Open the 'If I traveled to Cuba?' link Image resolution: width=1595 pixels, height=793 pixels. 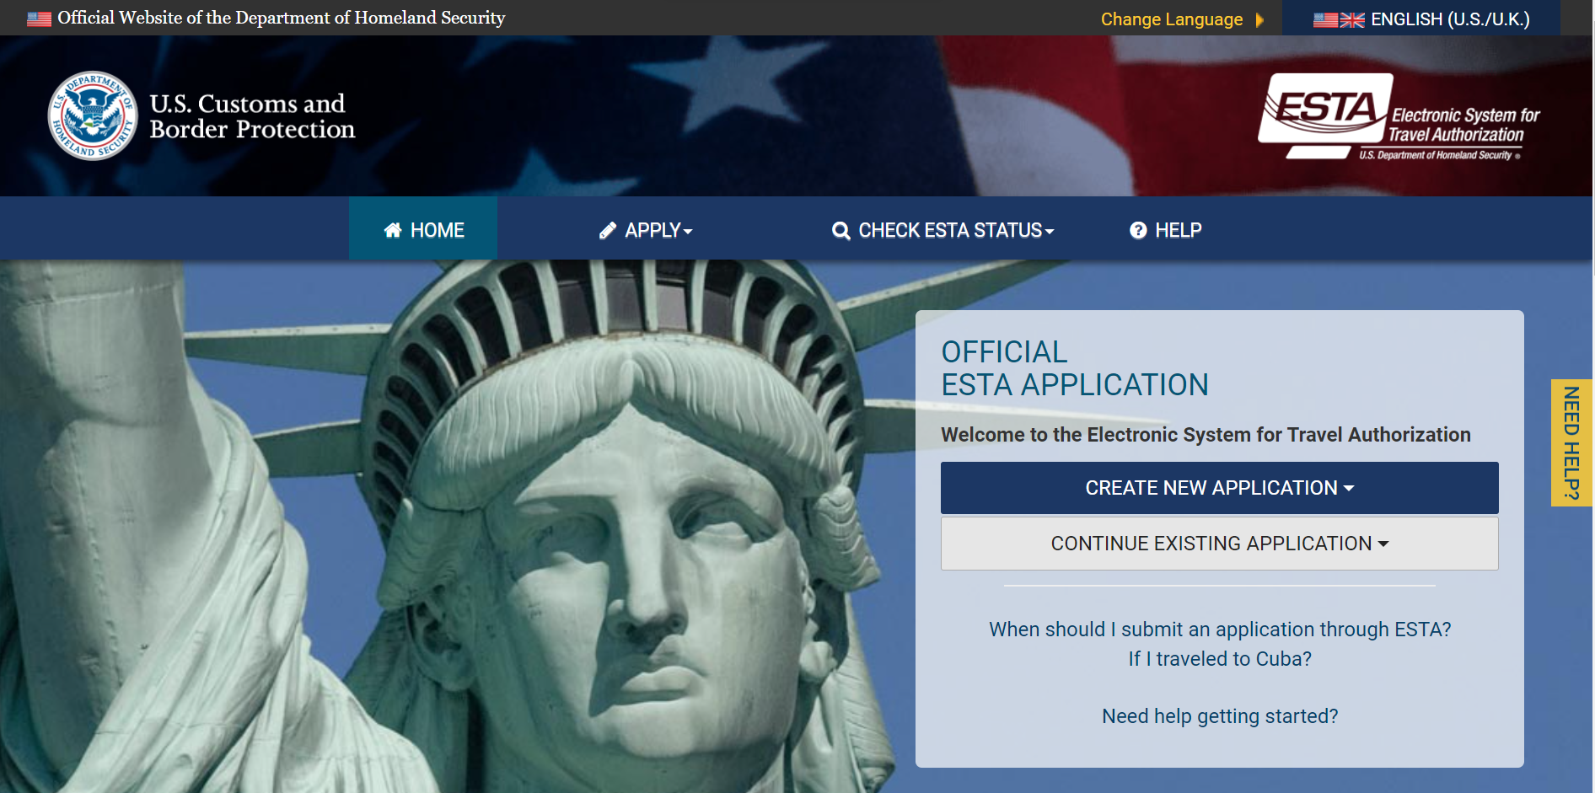(1219, 659)
